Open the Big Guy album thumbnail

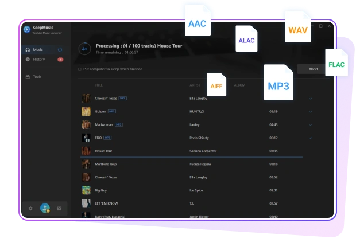(x=86, y=190)
